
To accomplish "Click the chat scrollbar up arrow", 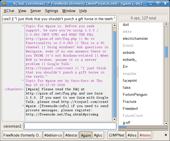I will point(114,26).
